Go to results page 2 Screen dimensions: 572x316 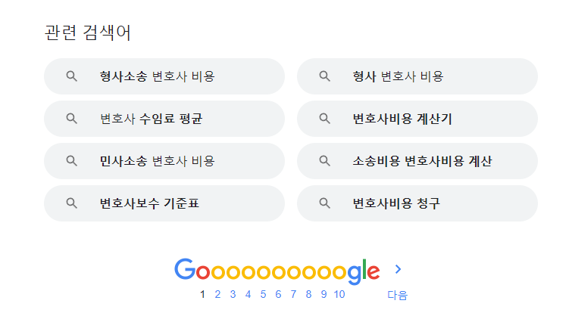click(x=217, y=295)
